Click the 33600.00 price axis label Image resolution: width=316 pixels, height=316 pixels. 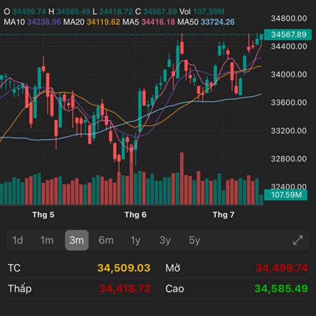pyautogui.click(x=289, y=103)
